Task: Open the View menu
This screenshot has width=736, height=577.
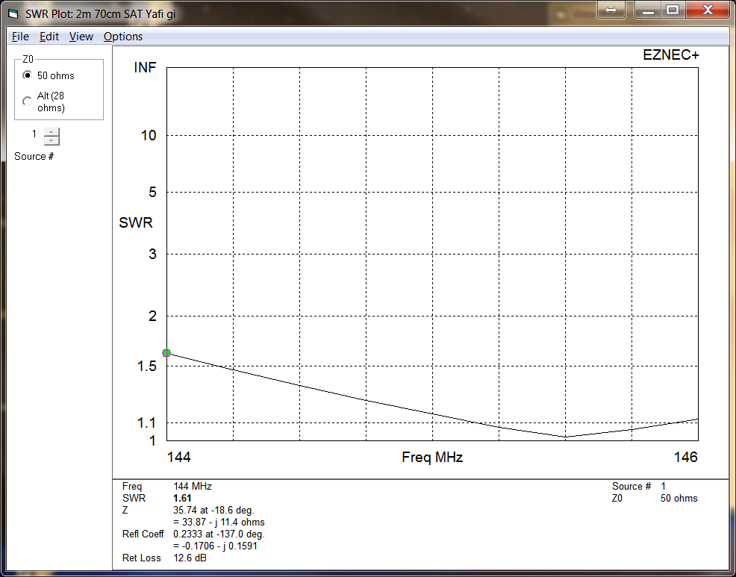Action: (x=81, y=37)
